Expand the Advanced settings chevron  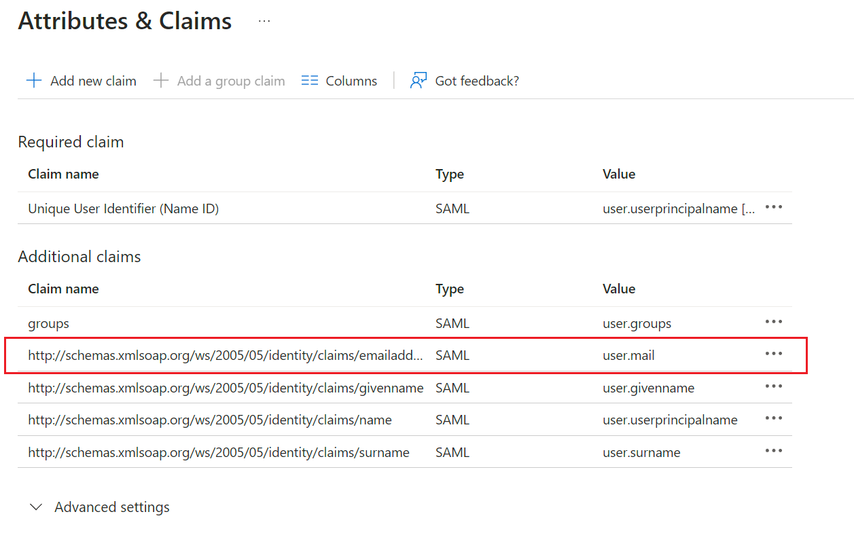click(x=37, y=507)
